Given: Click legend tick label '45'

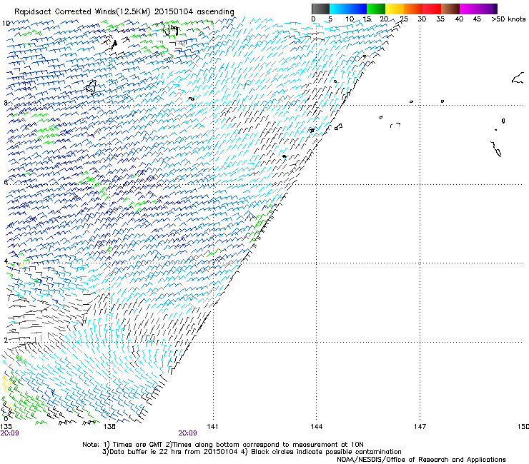Looking at the screenshot, I should [477, 19].
